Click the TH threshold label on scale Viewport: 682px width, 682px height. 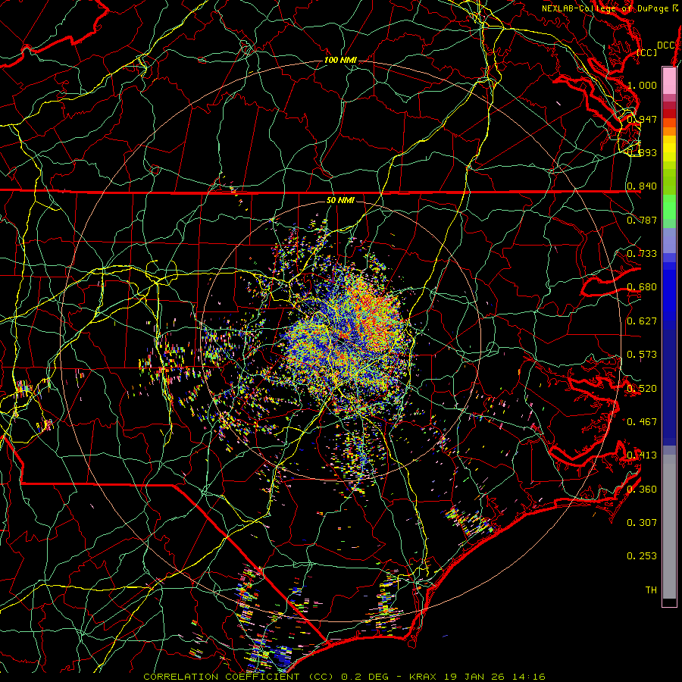tap(651, 590)
